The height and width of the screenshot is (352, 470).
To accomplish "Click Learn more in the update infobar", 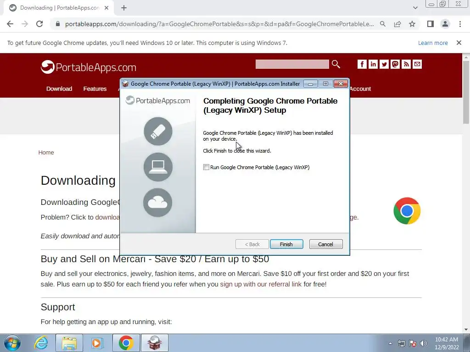I will (x=433, y=43).
